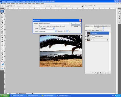Click the Nombre field with Relleno degradado 1

point(54,24)
